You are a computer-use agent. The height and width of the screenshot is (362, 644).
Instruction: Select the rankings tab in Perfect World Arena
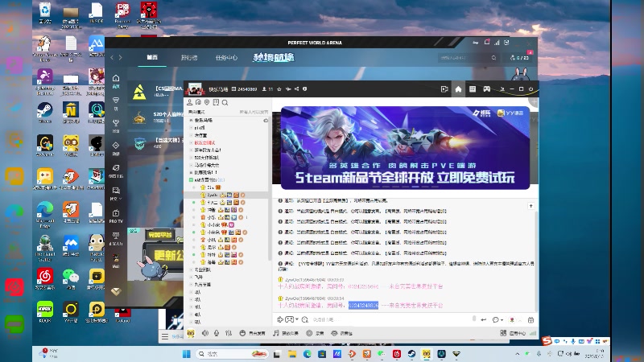point(189,58)
